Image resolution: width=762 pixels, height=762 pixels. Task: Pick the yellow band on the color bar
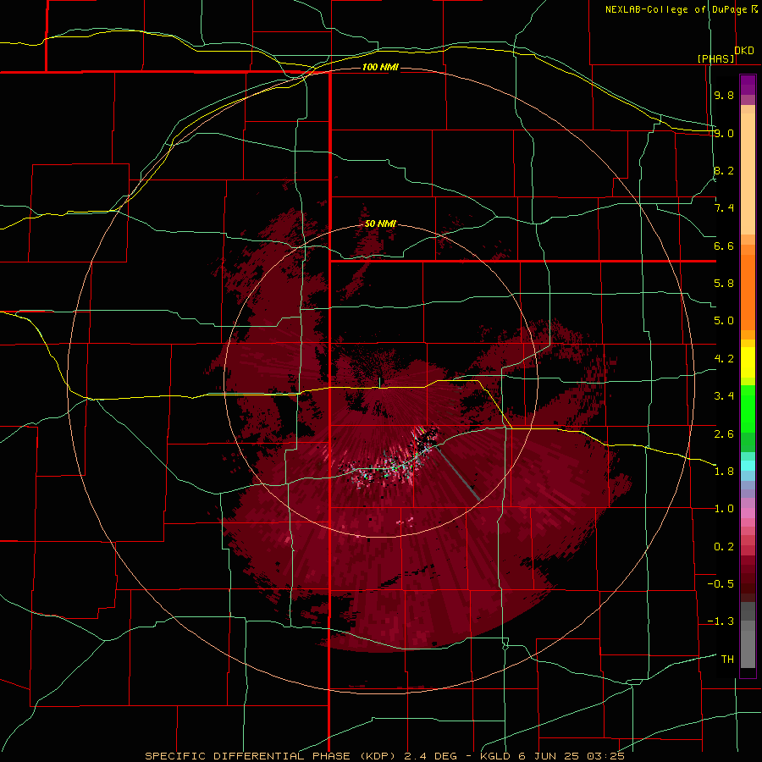pyautogui.click(x=748, y=362)
